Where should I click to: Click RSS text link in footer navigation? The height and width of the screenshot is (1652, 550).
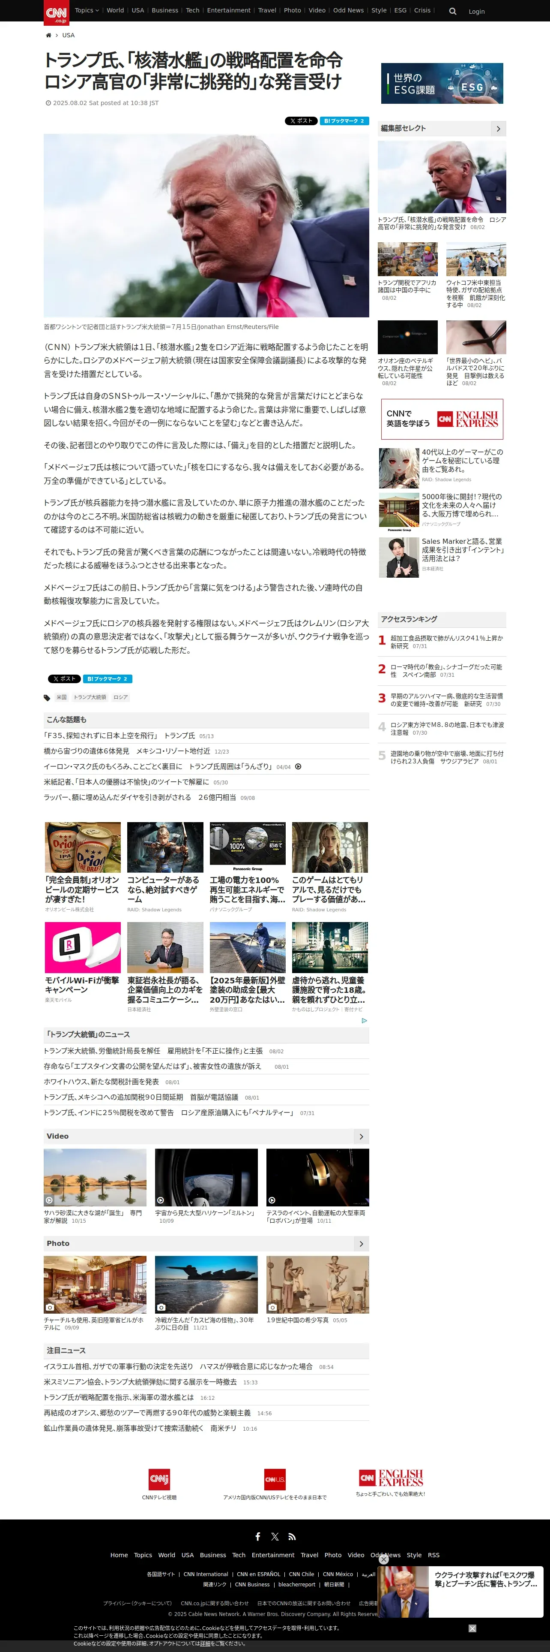pos(433,1555)
